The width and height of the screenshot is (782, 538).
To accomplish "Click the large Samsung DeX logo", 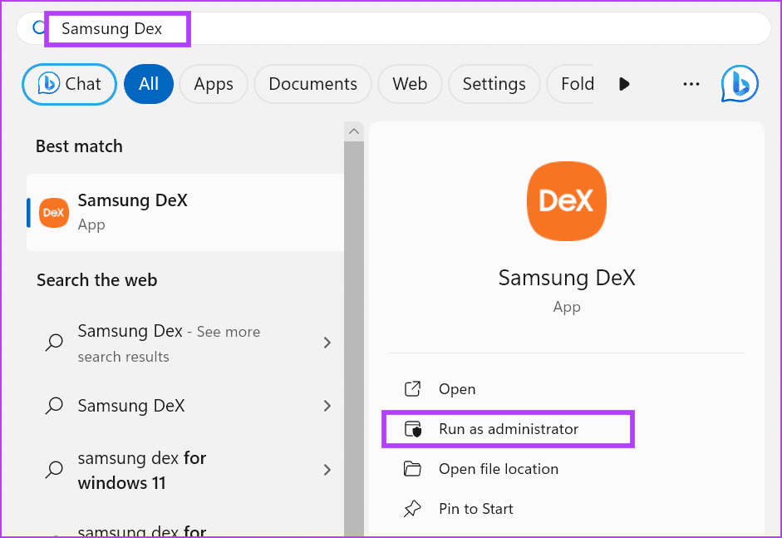I will [x=566, y=199].
